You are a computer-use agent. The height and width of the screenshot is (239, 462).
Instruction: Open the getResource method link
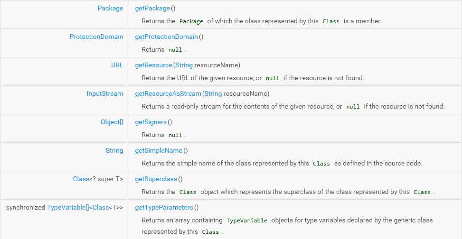pyautogui.click(x=153, y=65)
